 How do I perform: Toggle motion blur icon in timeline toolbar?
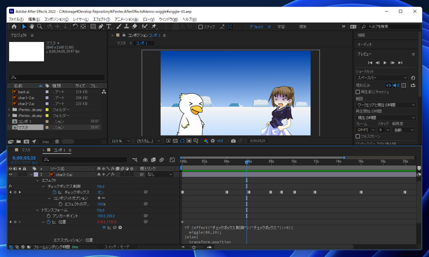[x=161, y=160]
